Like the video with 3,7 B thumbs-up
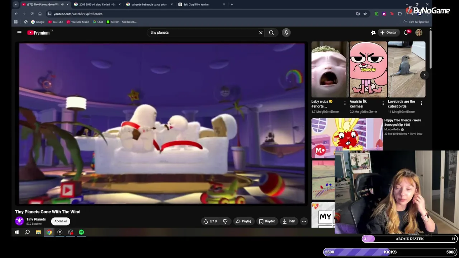The width and height of the screenshot is (459, 258). 210,221
